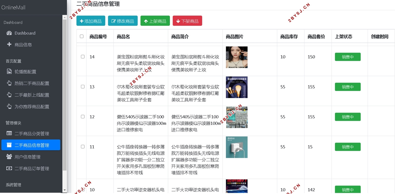Click the product 13 makeup brush thumbnail
The width and height of the screenshot is (395, 194).
tap(237, 87)
